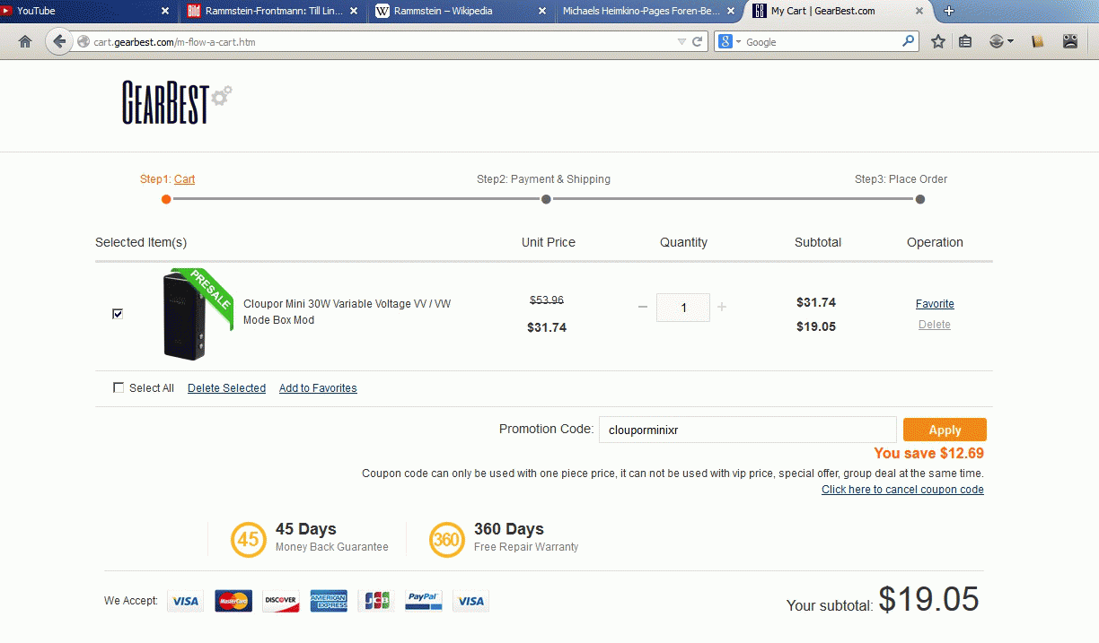Click the $19.05 item subtotal
The image size is (1099, 643).
pos(816,326)
